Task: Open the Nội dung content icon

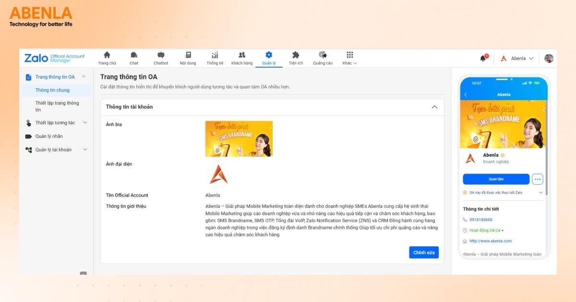Action: pos(188,55)
